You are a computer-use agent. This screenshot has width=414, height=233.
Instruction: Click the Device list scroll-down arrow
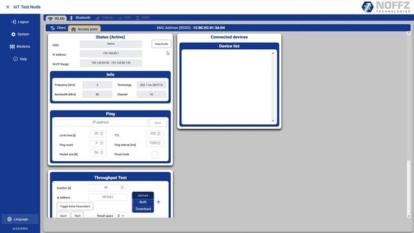[273, 121]
